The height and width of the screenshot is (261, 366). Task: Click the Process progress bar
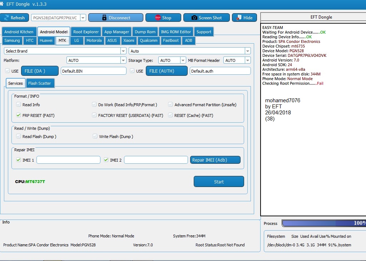[x=324, y=223]
